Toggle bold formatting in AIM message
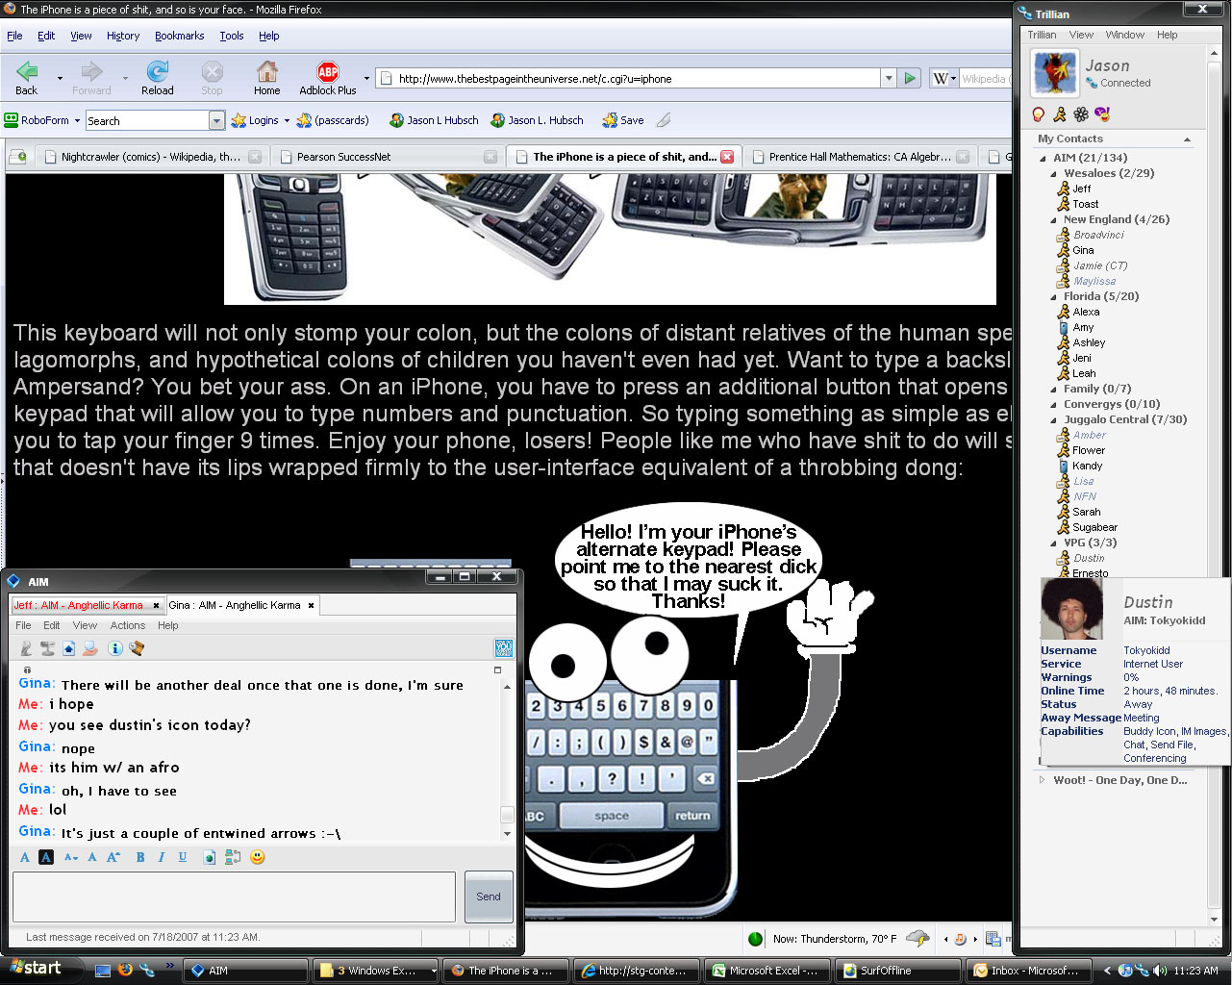Image resolution: width=1232 pixels, height=985 pixels. 140,857
